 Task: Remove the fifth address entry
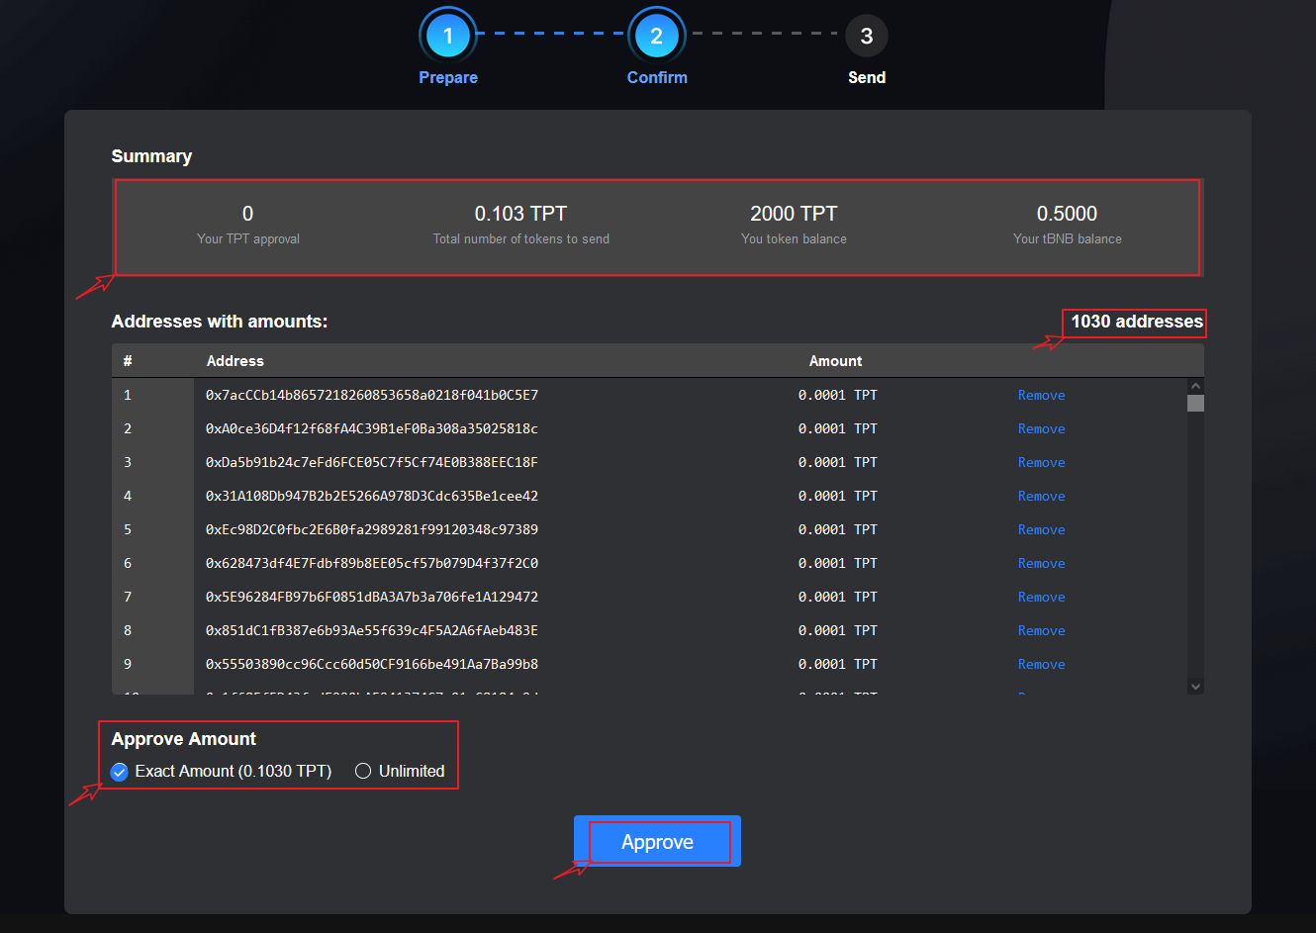(1041, 529)
